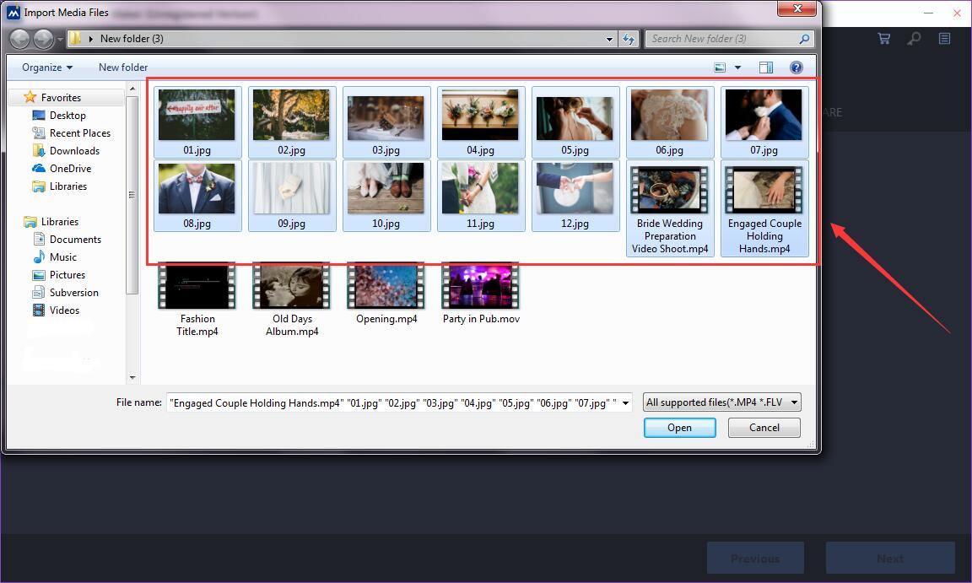Viewport: 972px width, 583px height.
Task: Open the shopping cart icon in main window
Action: point(884,39)
